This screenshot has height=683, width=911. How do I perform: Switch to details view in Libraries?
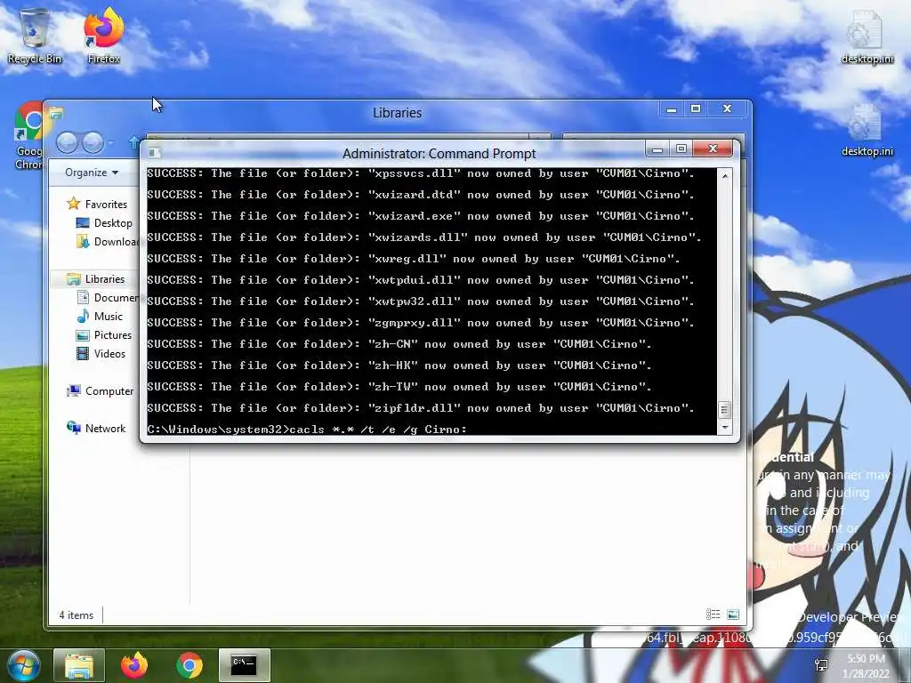pos(713,615)
